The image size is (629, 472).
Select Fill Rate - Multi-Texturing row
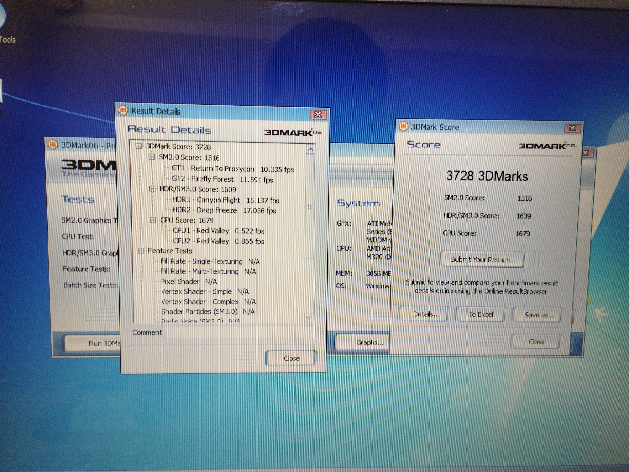(208, 271)
